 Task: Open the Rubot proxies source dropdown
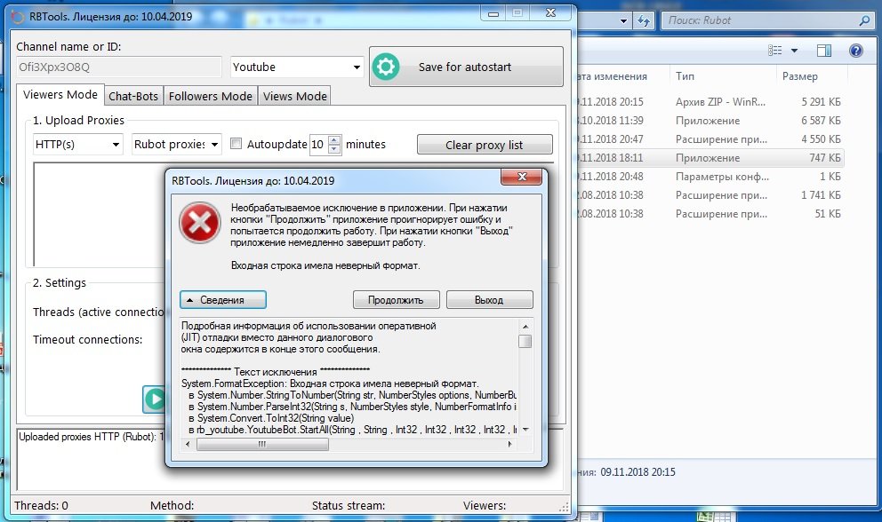pos(176,144)
